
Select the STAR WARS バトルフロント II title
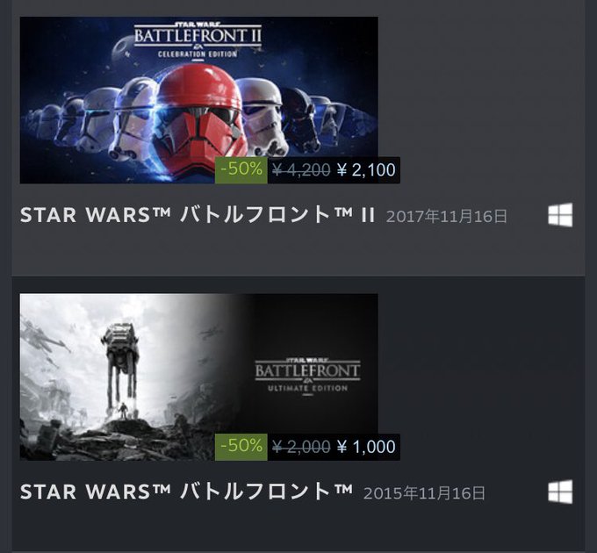coord(198,215)
